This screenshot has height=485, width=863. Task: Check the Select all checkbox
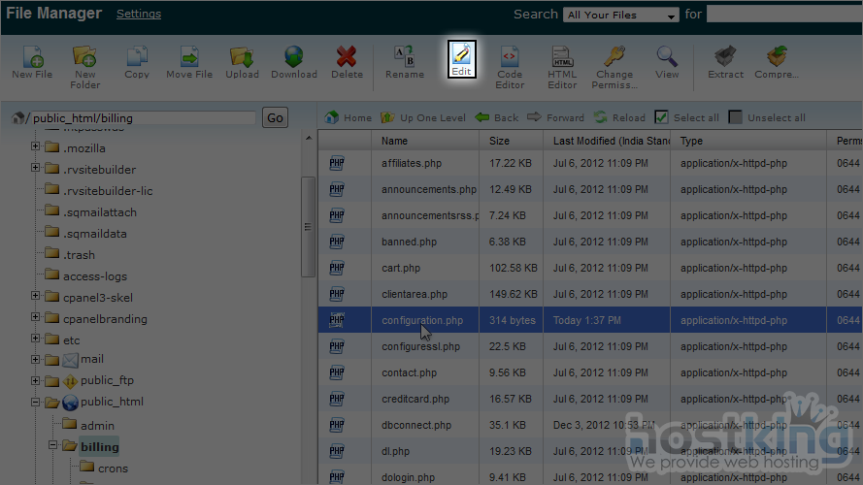point(661,117)
